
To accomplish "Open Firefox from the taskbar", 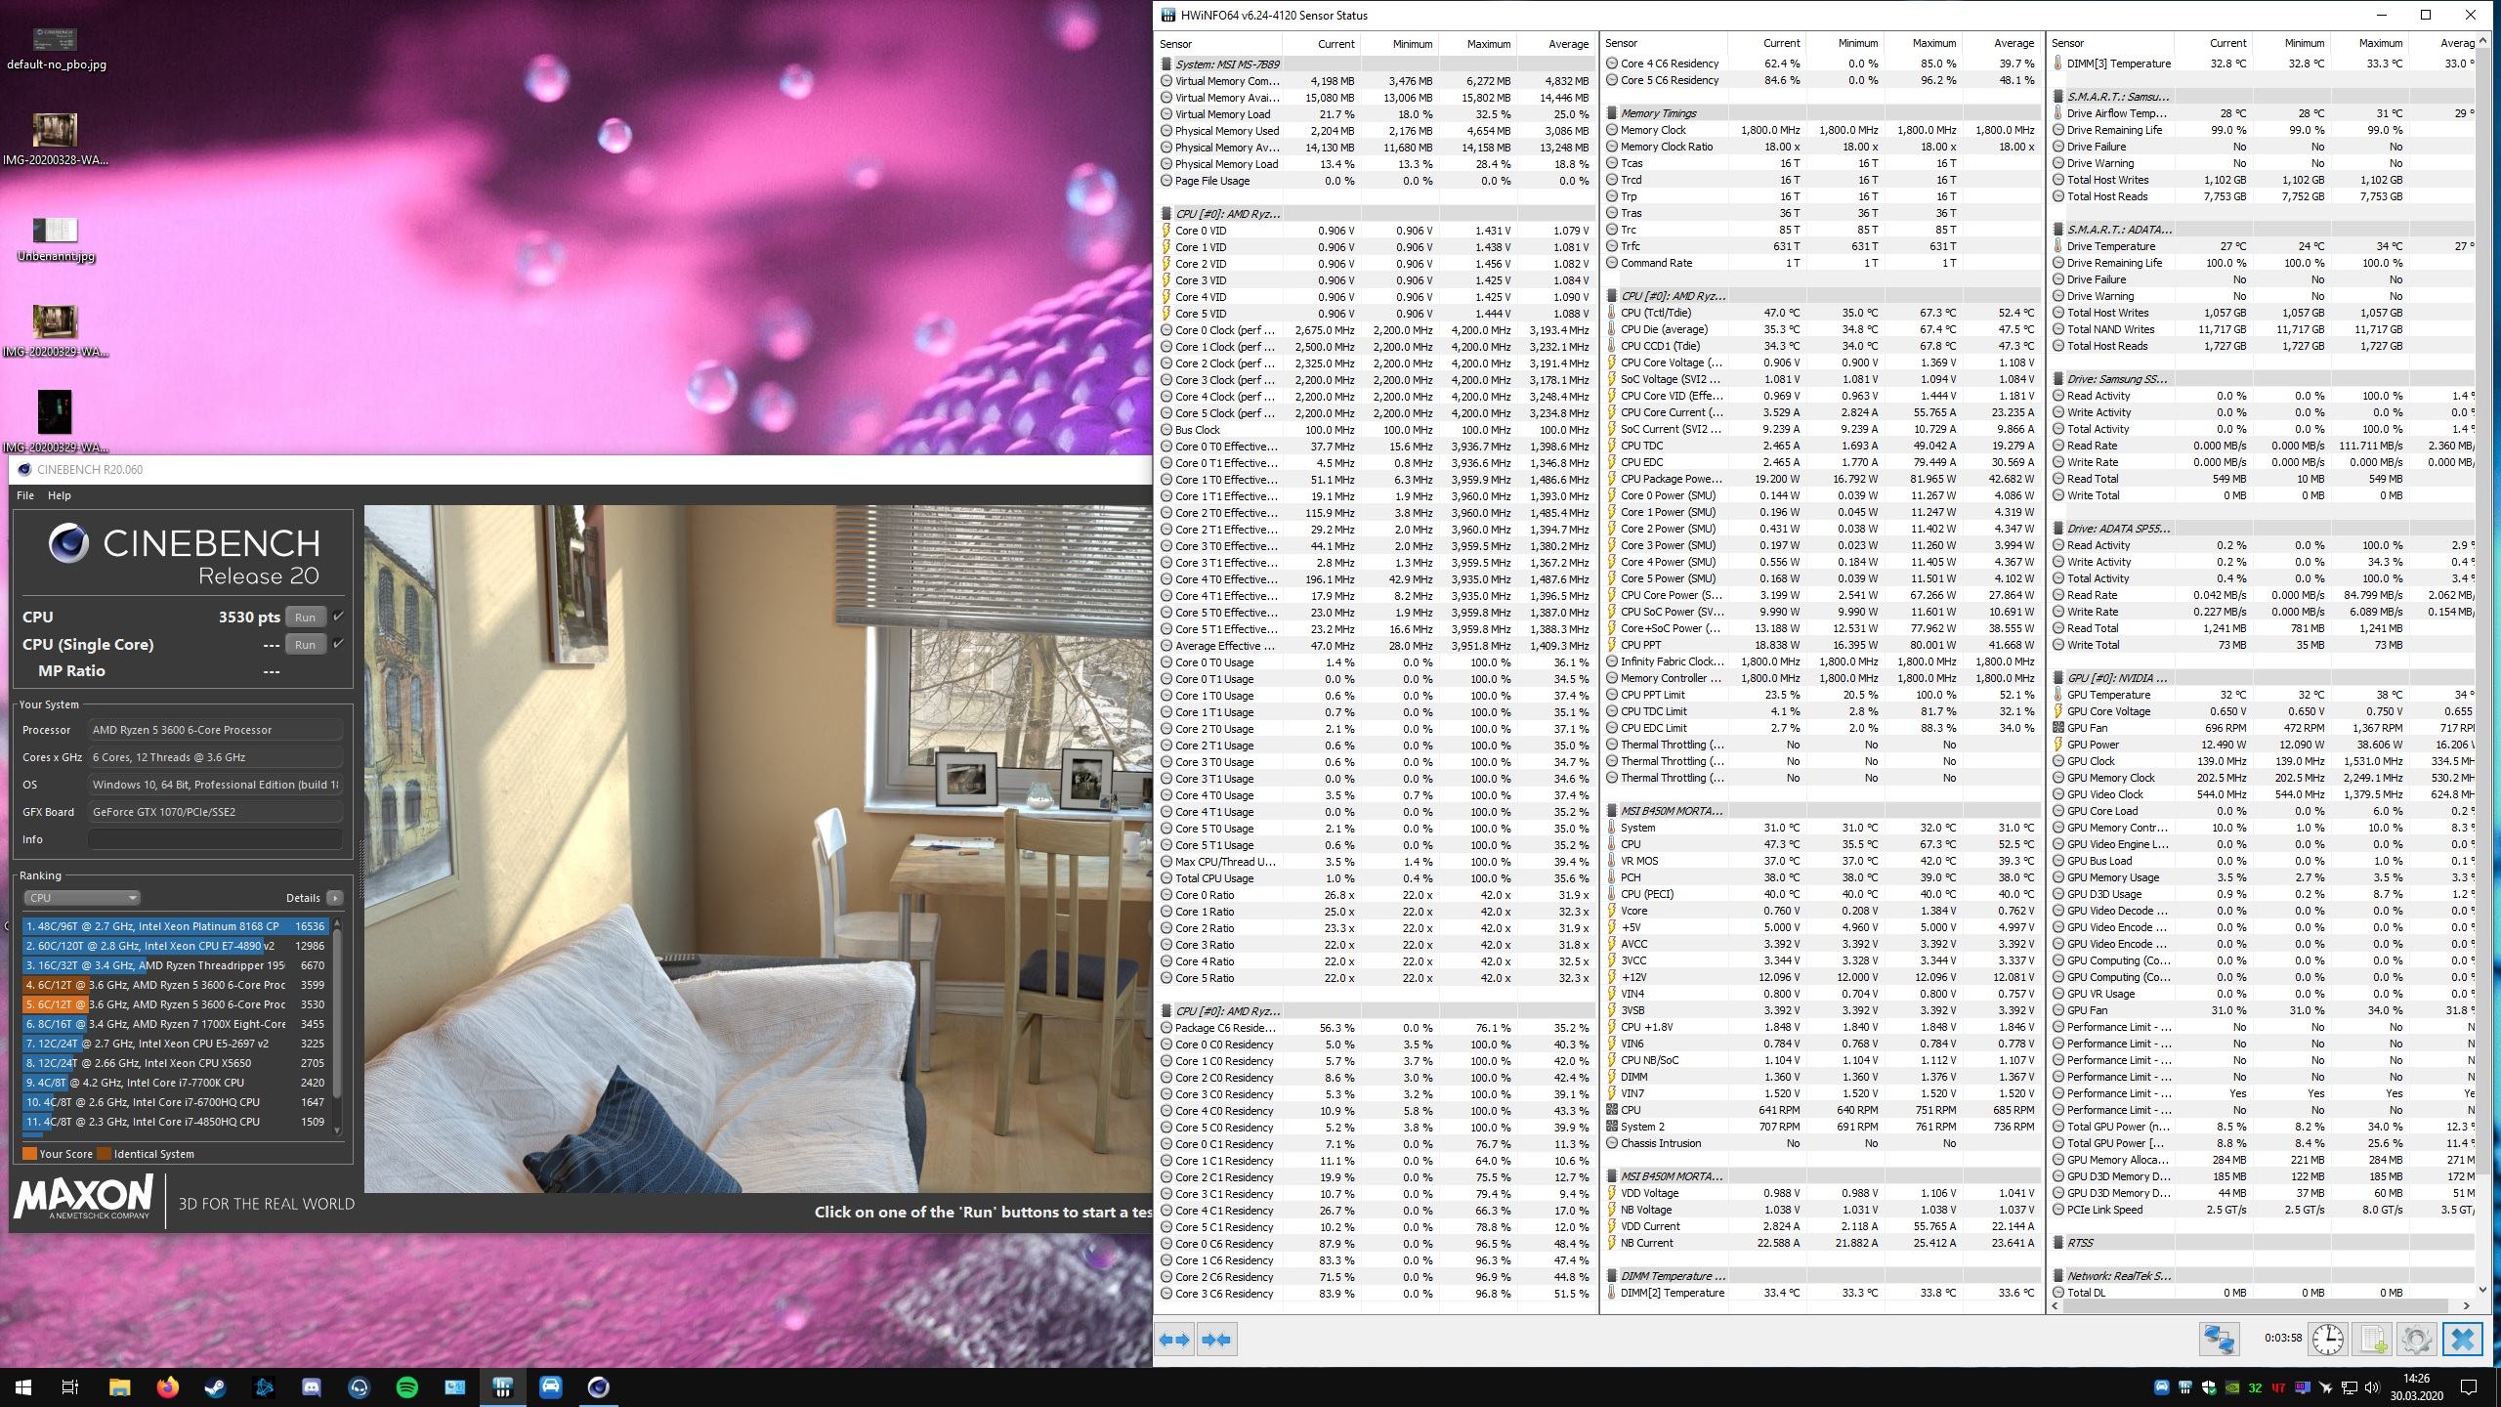I will (167, 1386).
